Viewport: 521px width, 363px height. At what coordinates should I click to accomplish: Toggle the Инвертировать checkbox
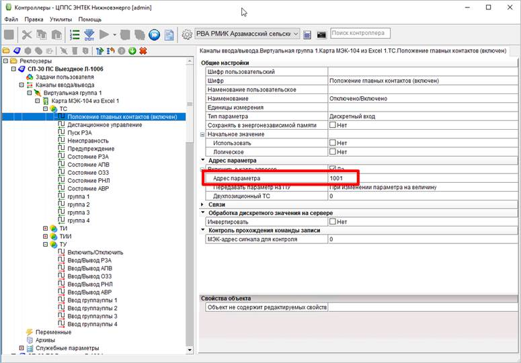(x=333, y=221)
